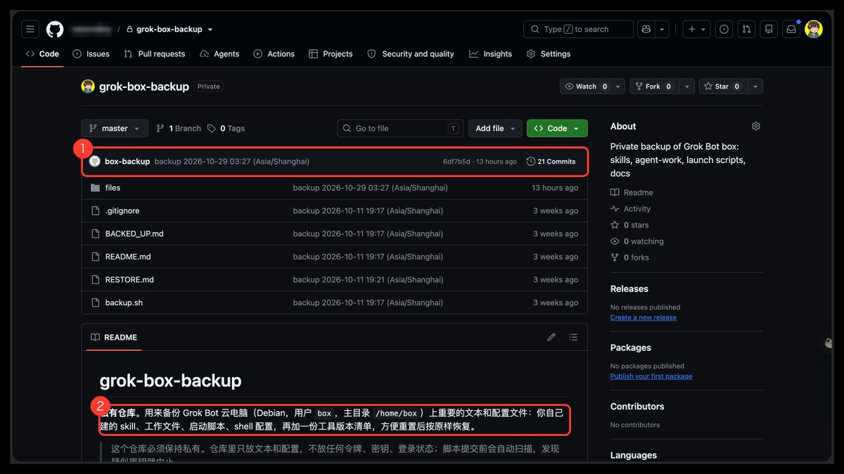This screenshot has width=844, height=474.
Task: Expand the master branch selector
Action: [115, 129]
